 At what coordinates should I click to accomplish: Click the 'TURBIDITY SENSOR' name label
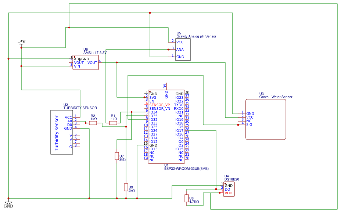[x=80, y=108]
